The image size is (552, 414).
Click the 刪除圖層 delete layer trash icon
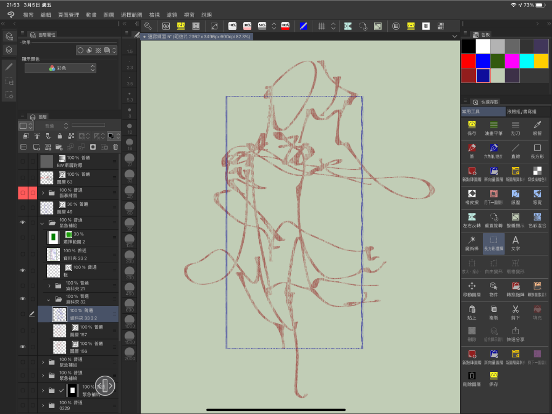click(x=472, y=379)
